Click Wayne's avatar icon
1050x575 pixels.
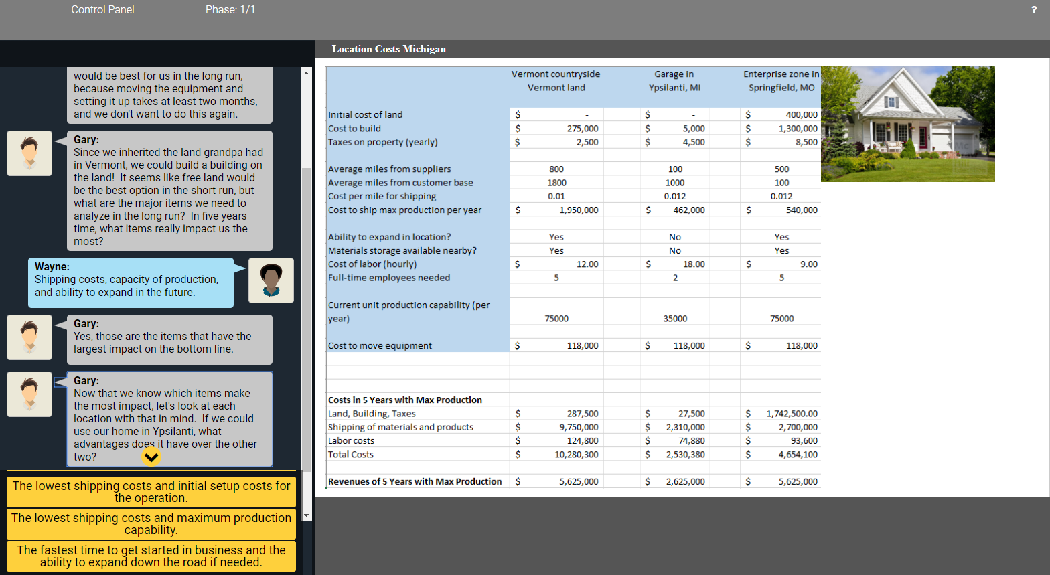coord(271,280)
